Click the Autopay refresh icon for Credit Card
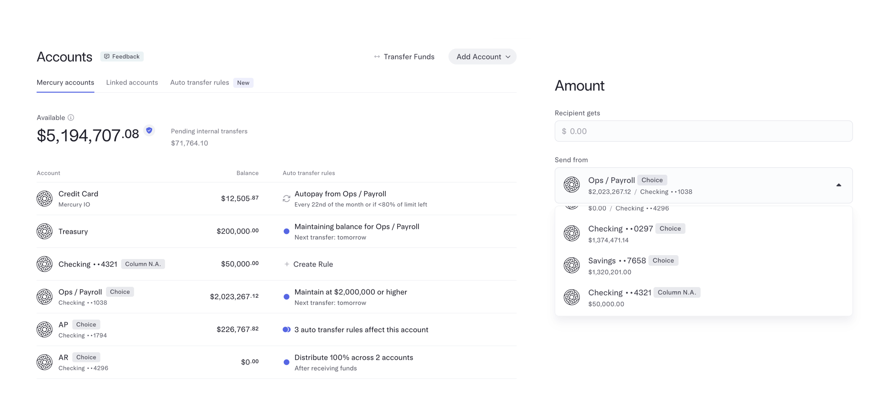The width and height of the screenshot is (872, 409). [286, 198]
